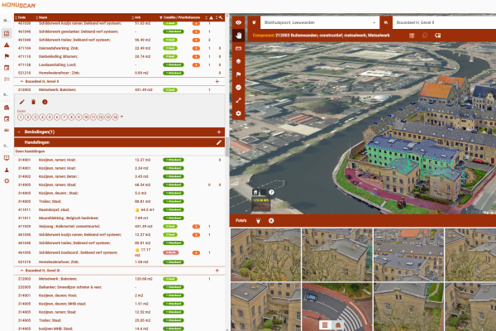496x331 pixels.
Task: Click the compass icon in viewer toolbar
Action: click(239, 88)
